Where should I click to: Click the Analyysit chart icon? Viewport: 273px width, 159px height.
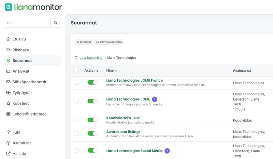8,71
